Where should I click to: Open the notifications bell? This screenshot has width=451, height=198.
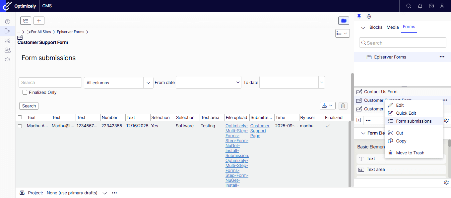click(420, 6)
